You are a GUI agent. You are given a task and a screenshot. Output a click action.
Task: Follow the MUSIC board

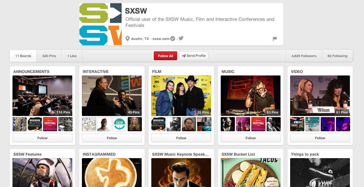251,138
